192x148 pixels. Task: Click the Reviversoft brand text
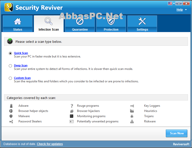[181, 144]
